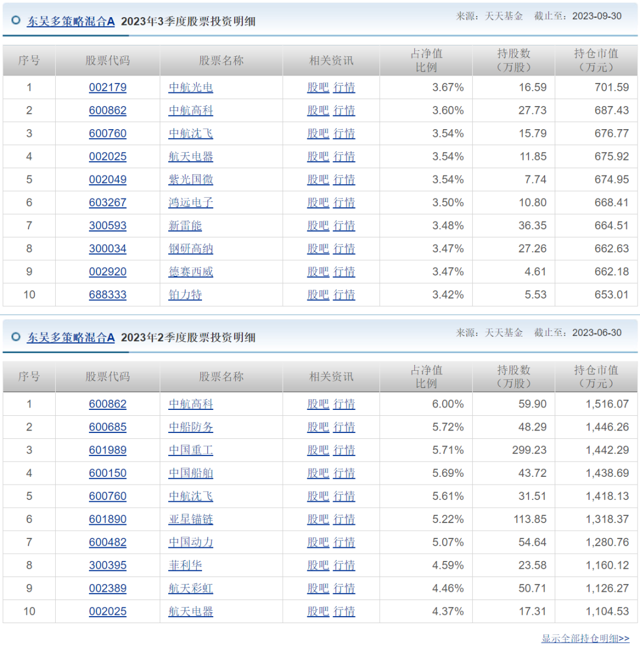This screenshot has height=651, width=640.
Task: Open 中航沈飞 in the Q3 table
Action: coord(191,134)
